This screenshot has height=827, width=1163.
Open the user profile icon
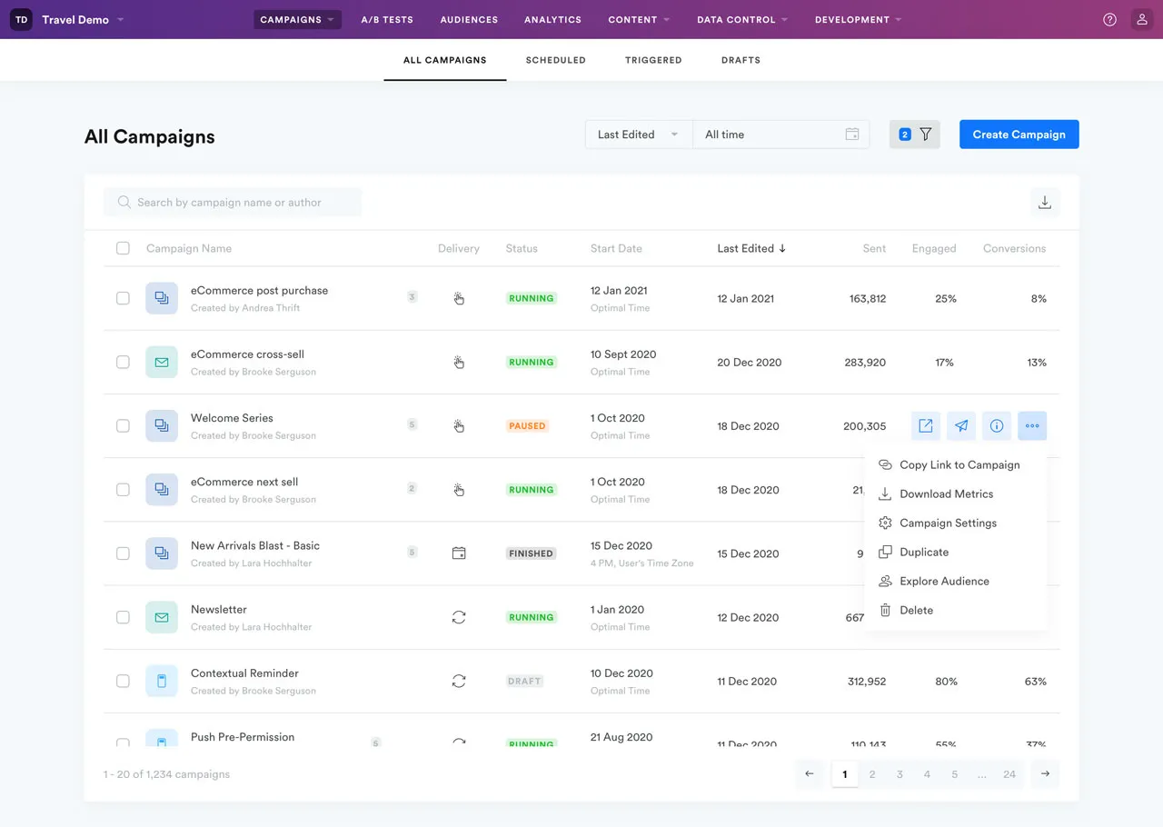click(x=1142, y=20)
